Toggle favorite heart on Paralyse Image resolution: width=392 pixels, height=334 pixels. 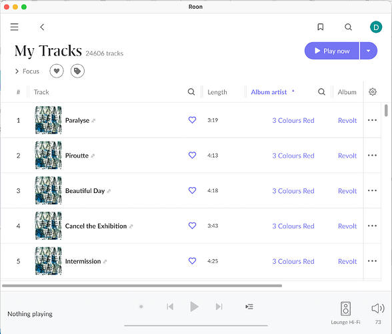tap(192, 120)
